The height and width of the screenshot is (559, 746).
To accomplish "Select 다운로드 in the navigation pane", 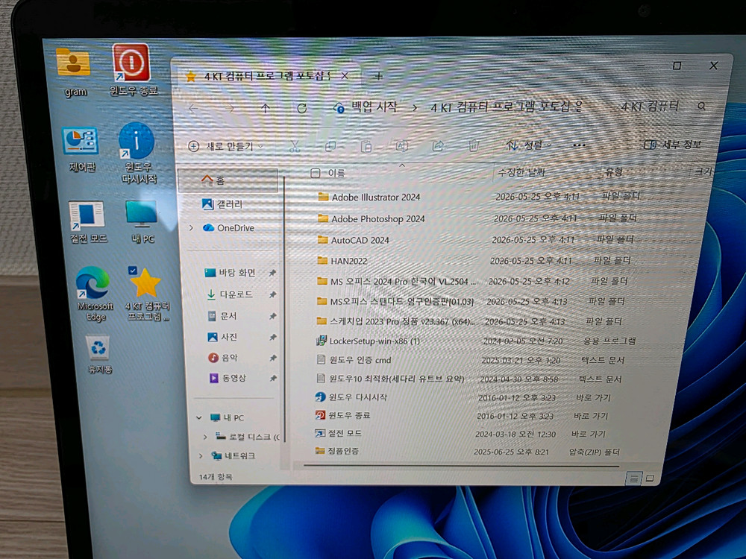I will [230, 294].
